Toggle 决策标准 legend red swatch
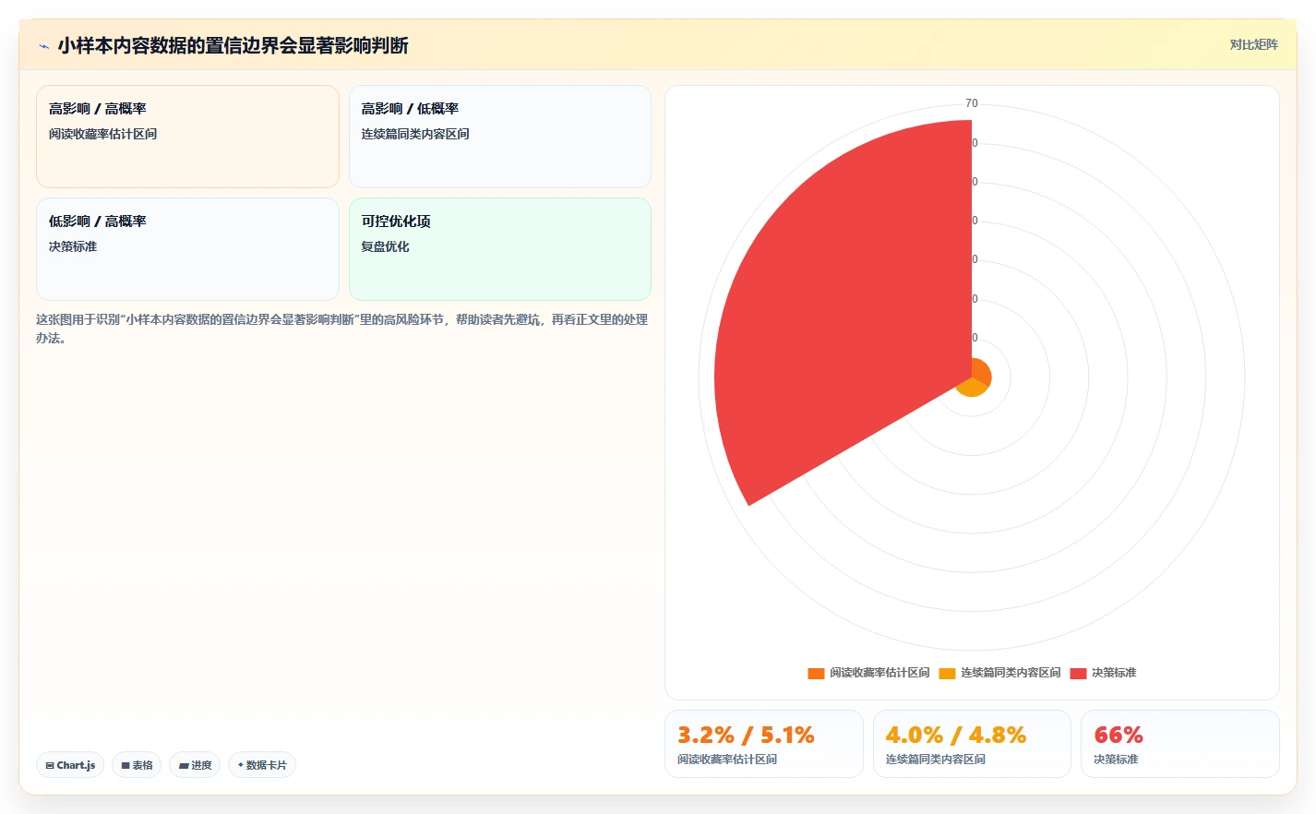The image size is (1316, 814). tap(1078, 673)
